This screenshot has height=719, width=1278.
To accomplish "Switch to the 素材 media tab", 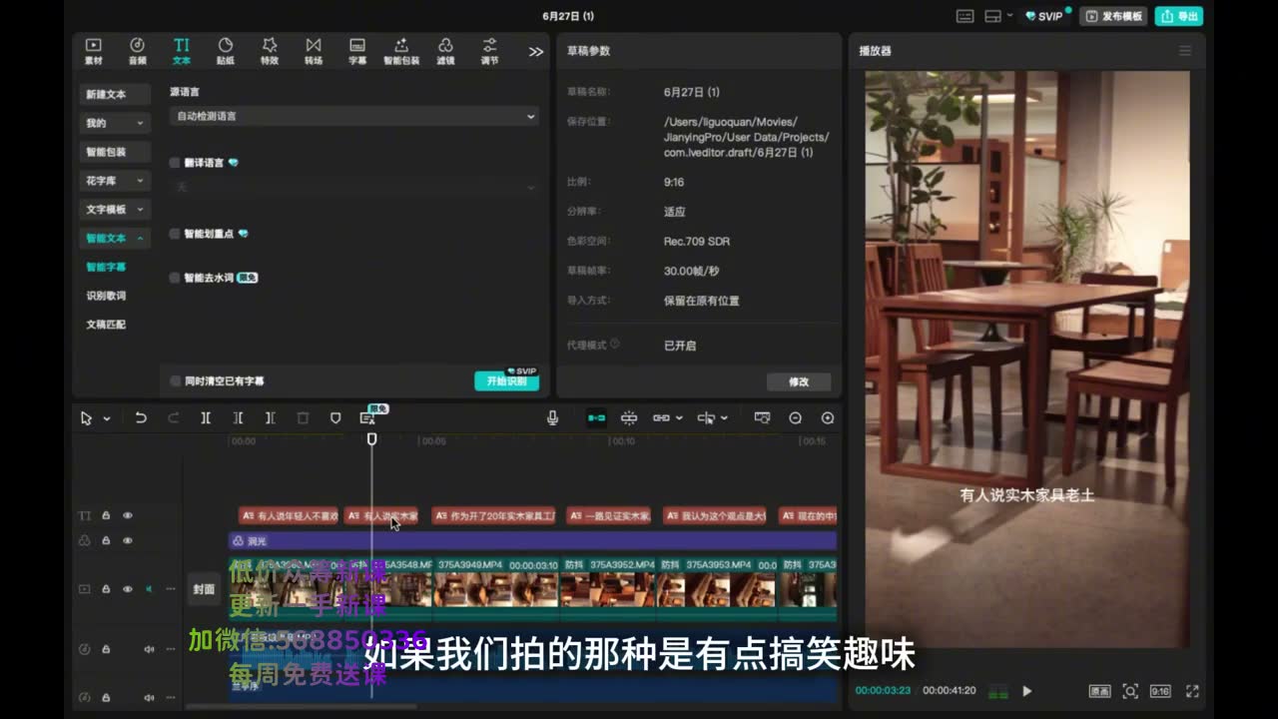I will pyautogui.click(x=93, y=52).
